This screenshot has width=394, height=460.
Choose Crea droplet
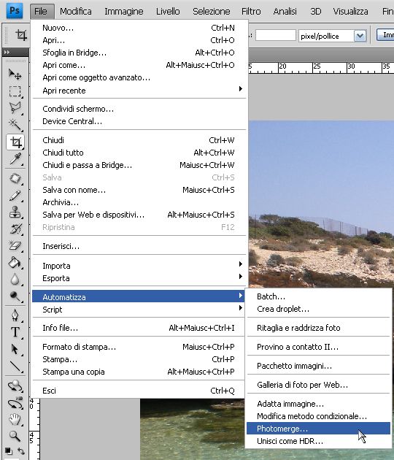coord(318,309)
